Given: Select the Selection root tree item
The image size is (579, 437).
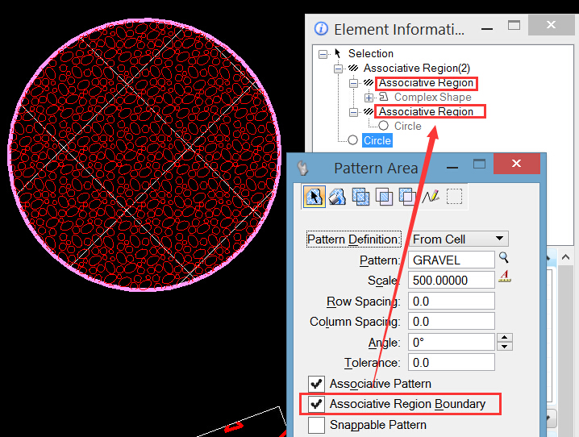Looking at the screenshot, I should 371,53.
